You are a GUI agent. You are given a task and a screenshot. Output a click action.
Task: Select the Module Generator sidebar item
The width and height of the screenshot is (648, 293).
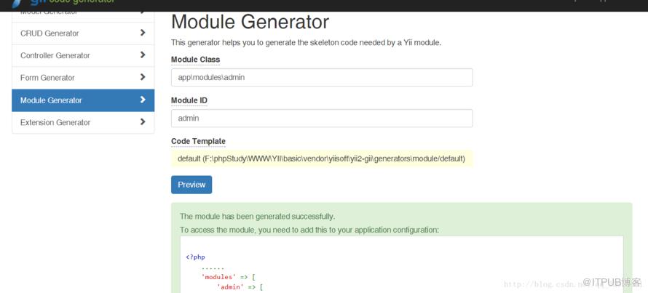click(x=83, y=100)
